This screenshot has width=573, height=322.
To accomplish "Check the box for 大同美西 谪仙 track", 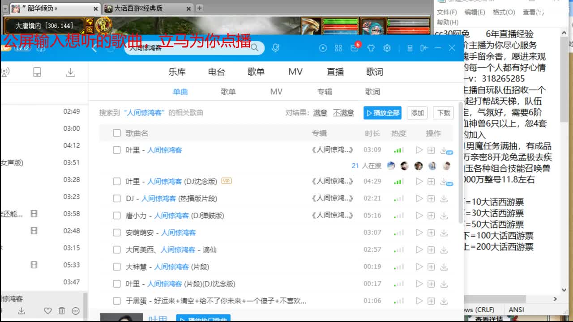I will tap(117, 250).
